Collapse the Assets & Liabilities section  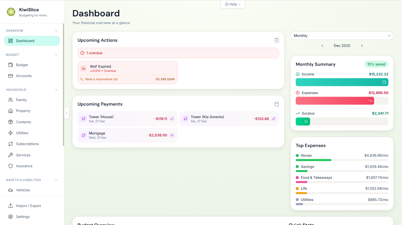point(57,180)
